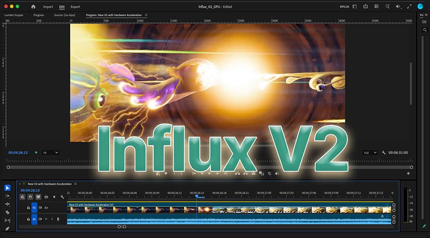Viewport: 430px width, 238px height.
Task: Toggle sync lock on track V1
Action: point(40,208)
